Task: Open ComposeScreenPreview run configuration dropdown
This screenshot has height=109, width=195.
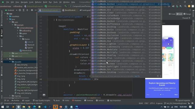Action: (x=80, y=6)
